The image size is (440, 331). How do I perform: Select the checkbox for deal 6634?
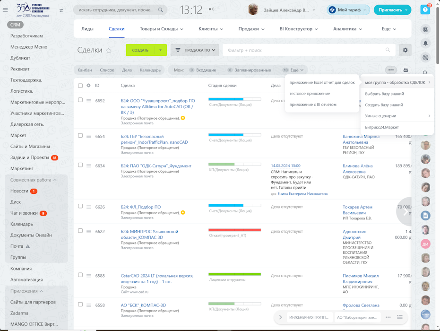(80, 165)
